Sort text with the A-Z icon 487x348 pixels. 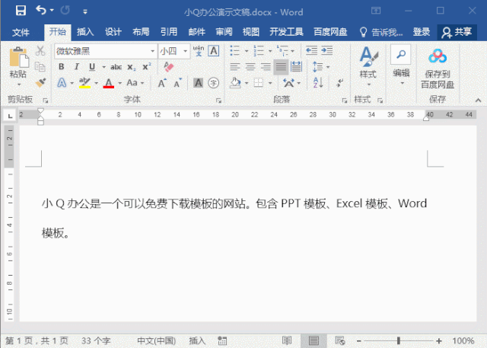click(x=318, y=83)
